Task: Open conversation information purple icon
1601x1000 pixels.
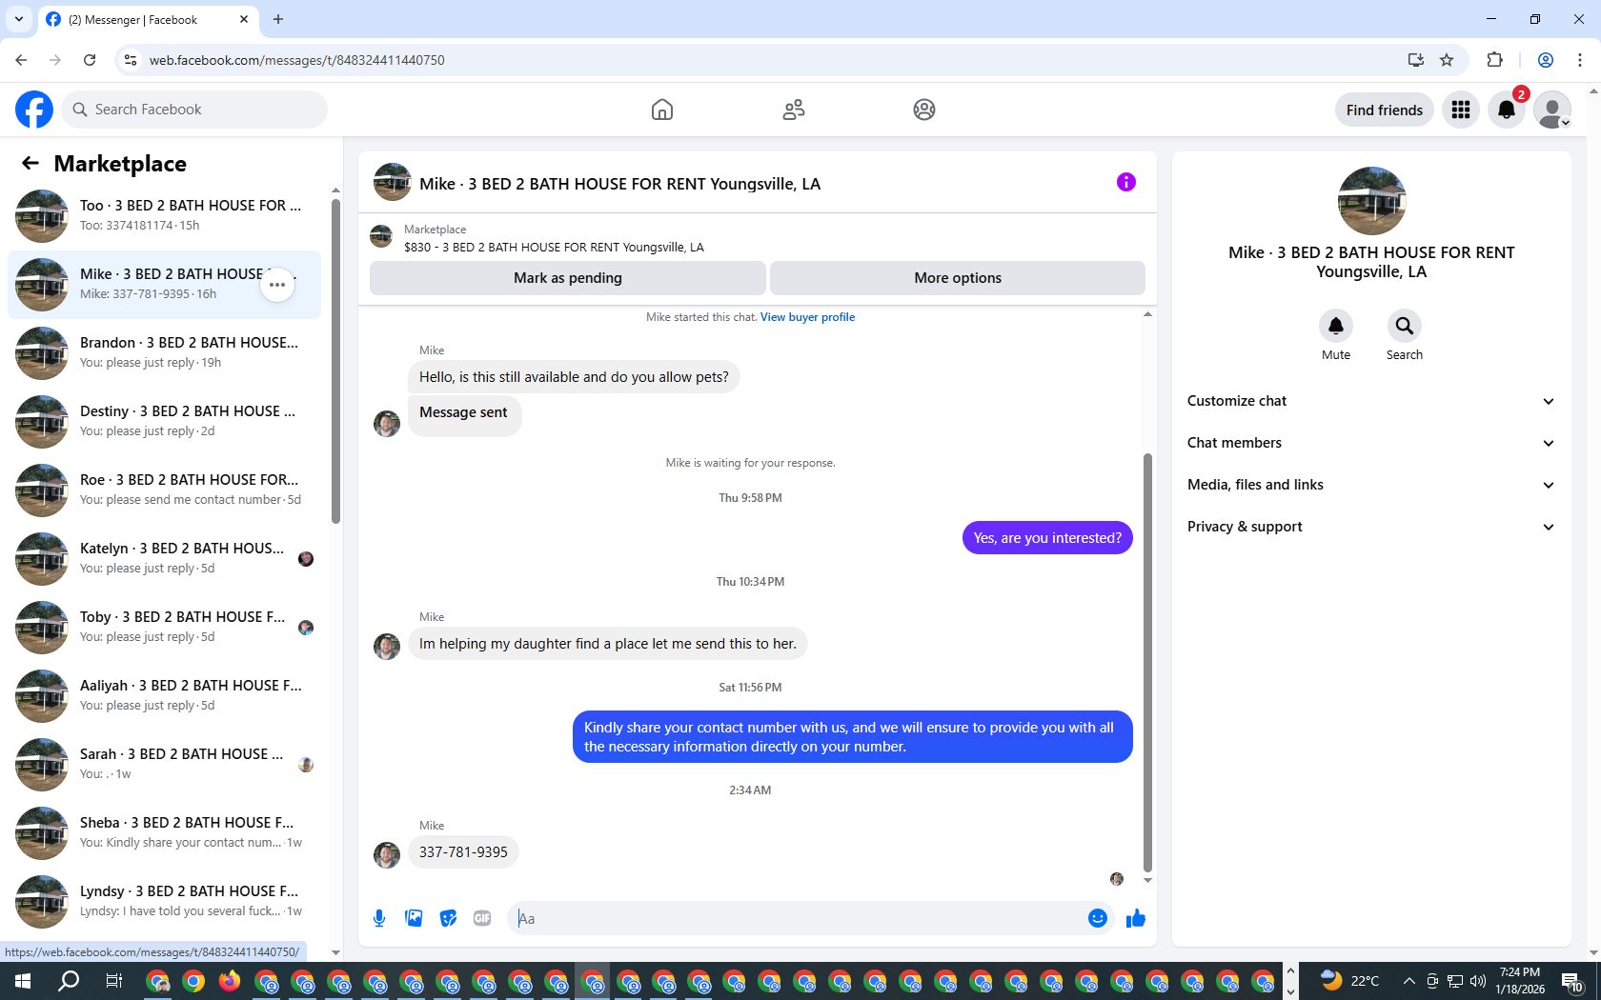Action: point(1126,182)
